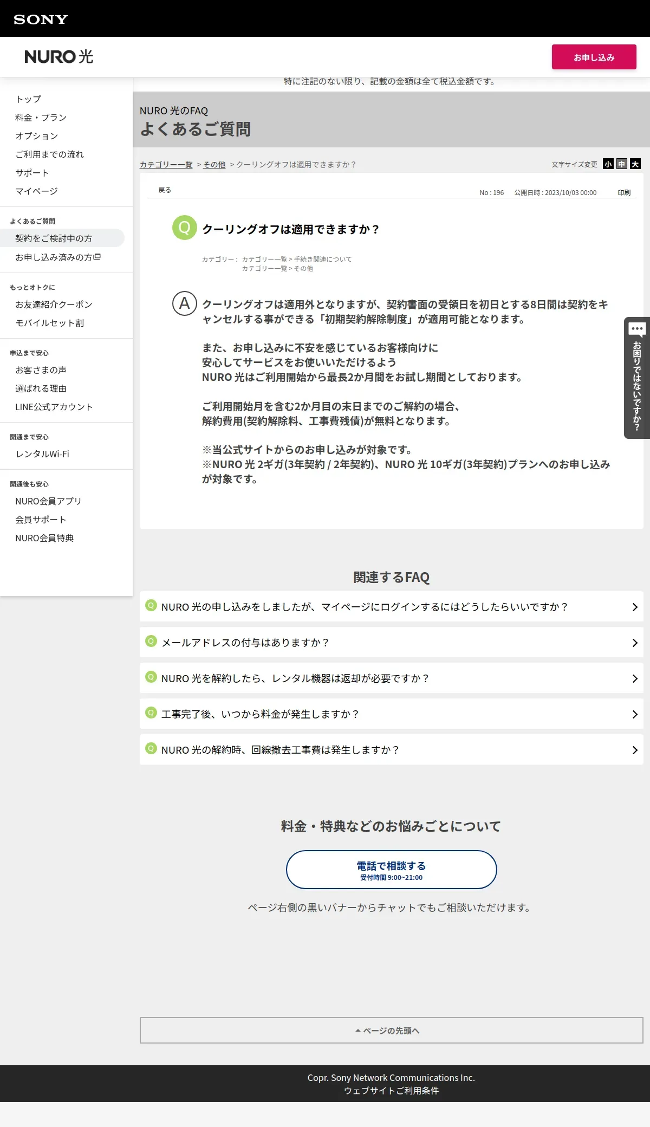Screen dimensions: 650x1127
Task: Select オプション from sidebar menu
Action: tap(36, 136)
